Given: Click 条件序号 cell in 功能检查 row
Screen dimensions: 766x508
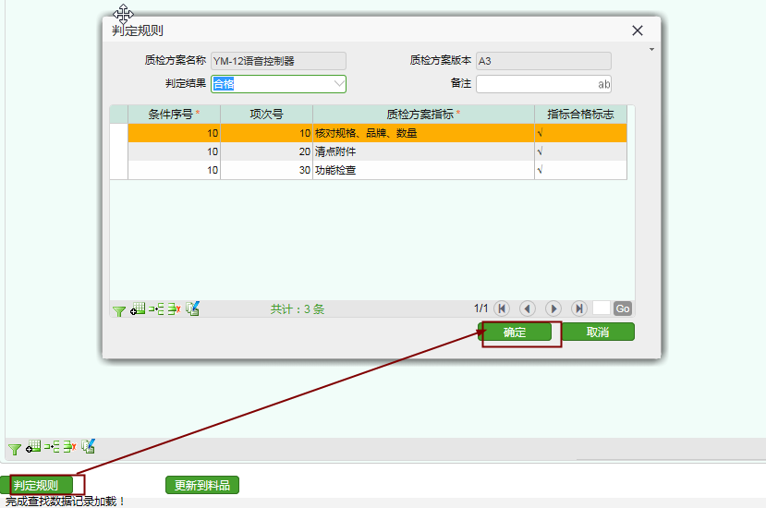Looking at the screenshot, I should click(x=174, y=170).
